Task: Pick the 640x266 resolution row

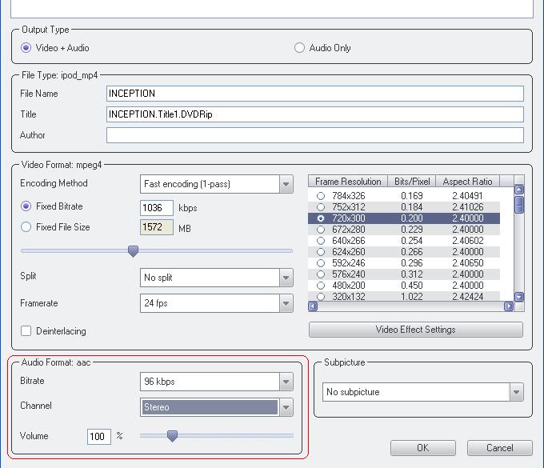Action: coord(321,240)
